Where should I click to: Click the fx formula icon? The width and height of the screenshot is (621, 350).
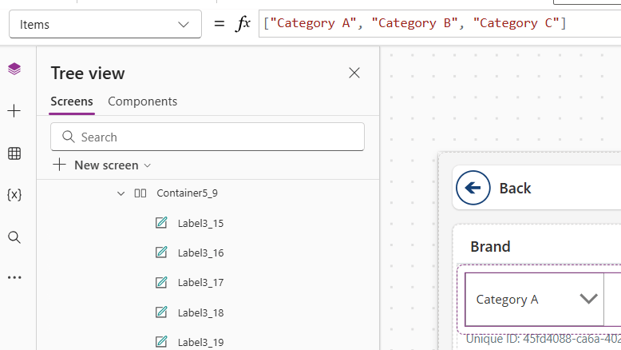pyautogui.click(x=243, y=24)
